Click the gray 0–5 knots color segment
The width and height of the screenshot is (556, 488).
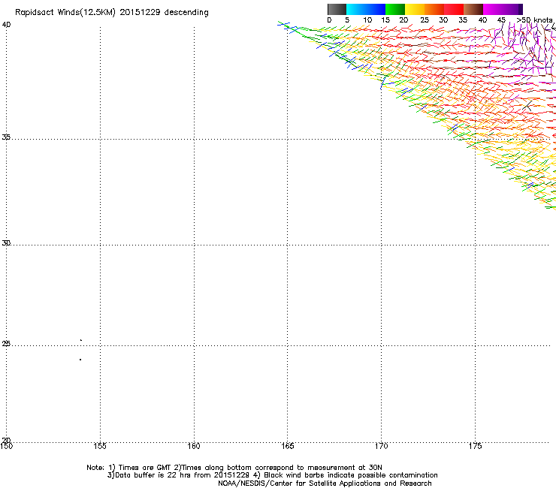pos(337,9)
